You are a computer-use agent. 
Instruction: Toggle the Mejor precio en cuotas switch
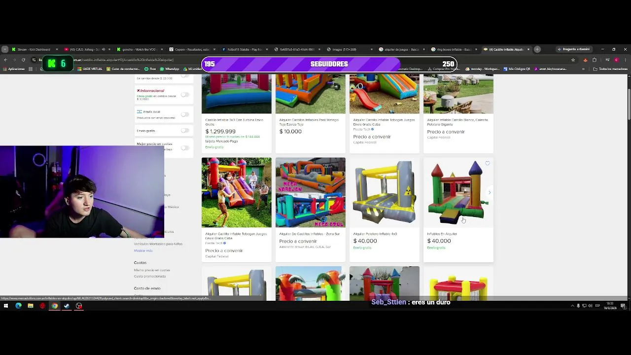pos(185,147)
